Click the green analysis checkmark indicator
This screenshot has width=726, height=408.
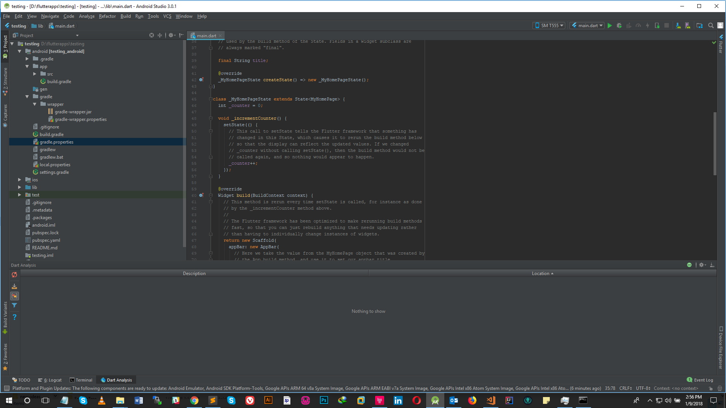coord(714,43)
